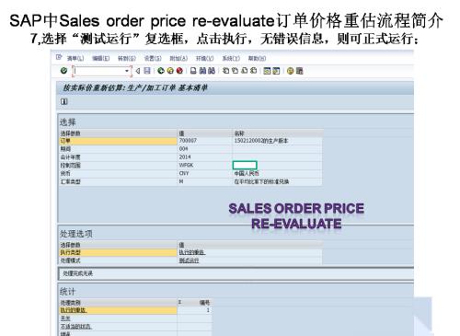Collapse command field with triangle arrow

(x=138, y=71)
